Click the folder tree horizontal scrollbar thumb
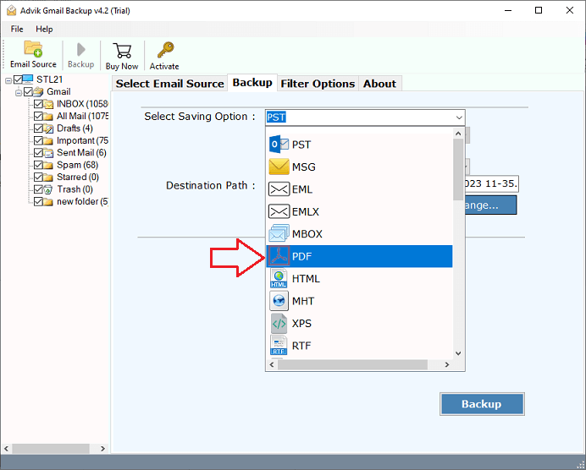 tap(51, 448)
